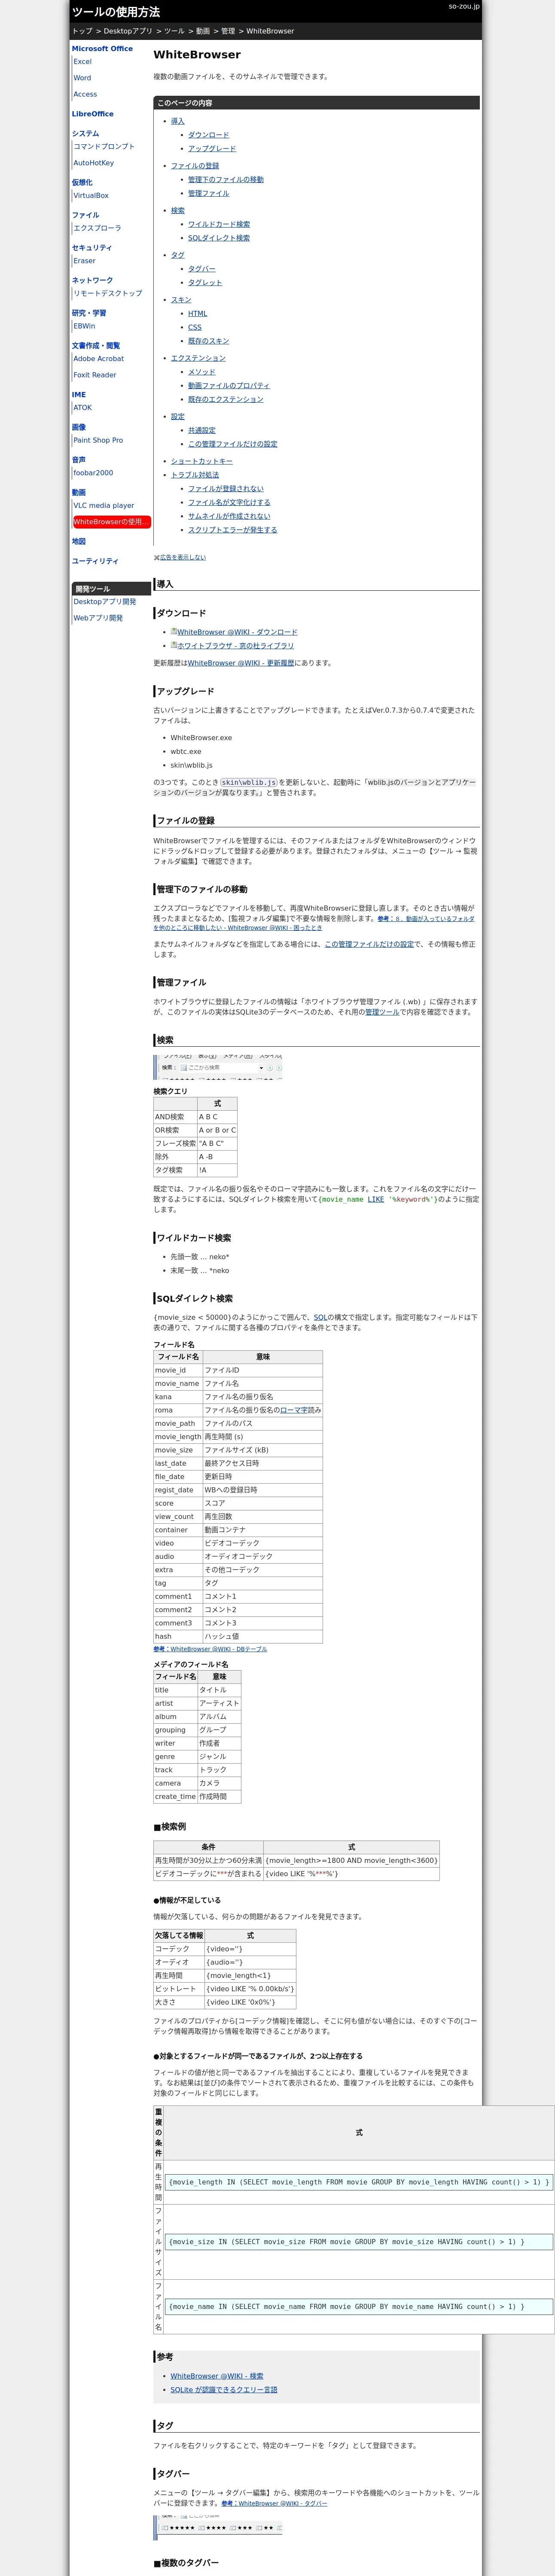
Task: Jump to SQLダイレクト検索 in the table of contents
Action: (x=219, y=238)
